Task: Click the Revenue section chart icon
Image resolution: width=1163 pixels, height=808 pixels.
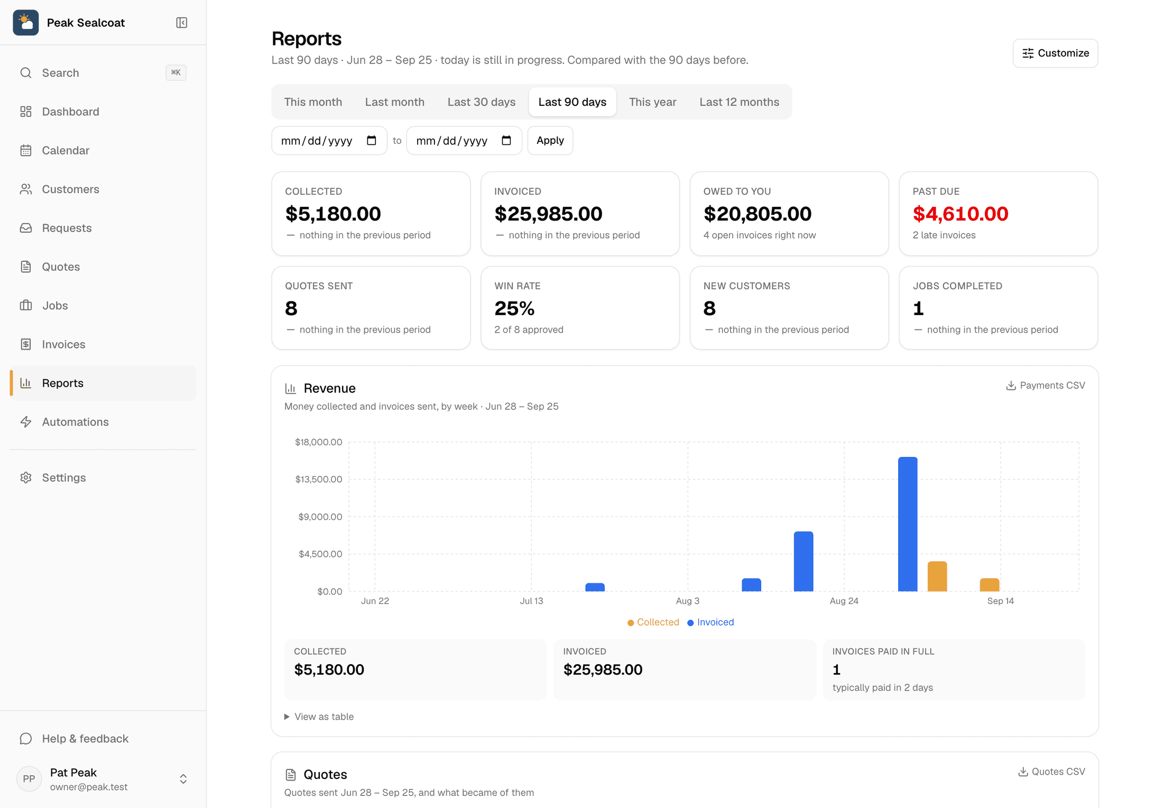Action: point(290,389)
